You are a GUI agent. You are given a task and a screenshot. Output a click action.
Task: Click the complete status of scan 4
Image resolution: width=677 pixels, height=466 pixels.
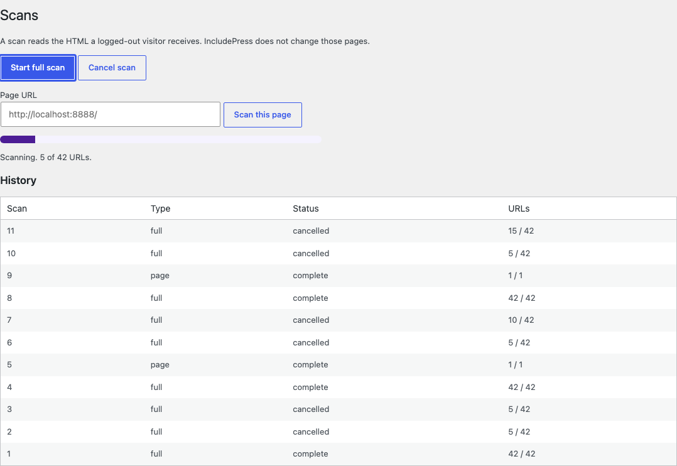(310, 387)
